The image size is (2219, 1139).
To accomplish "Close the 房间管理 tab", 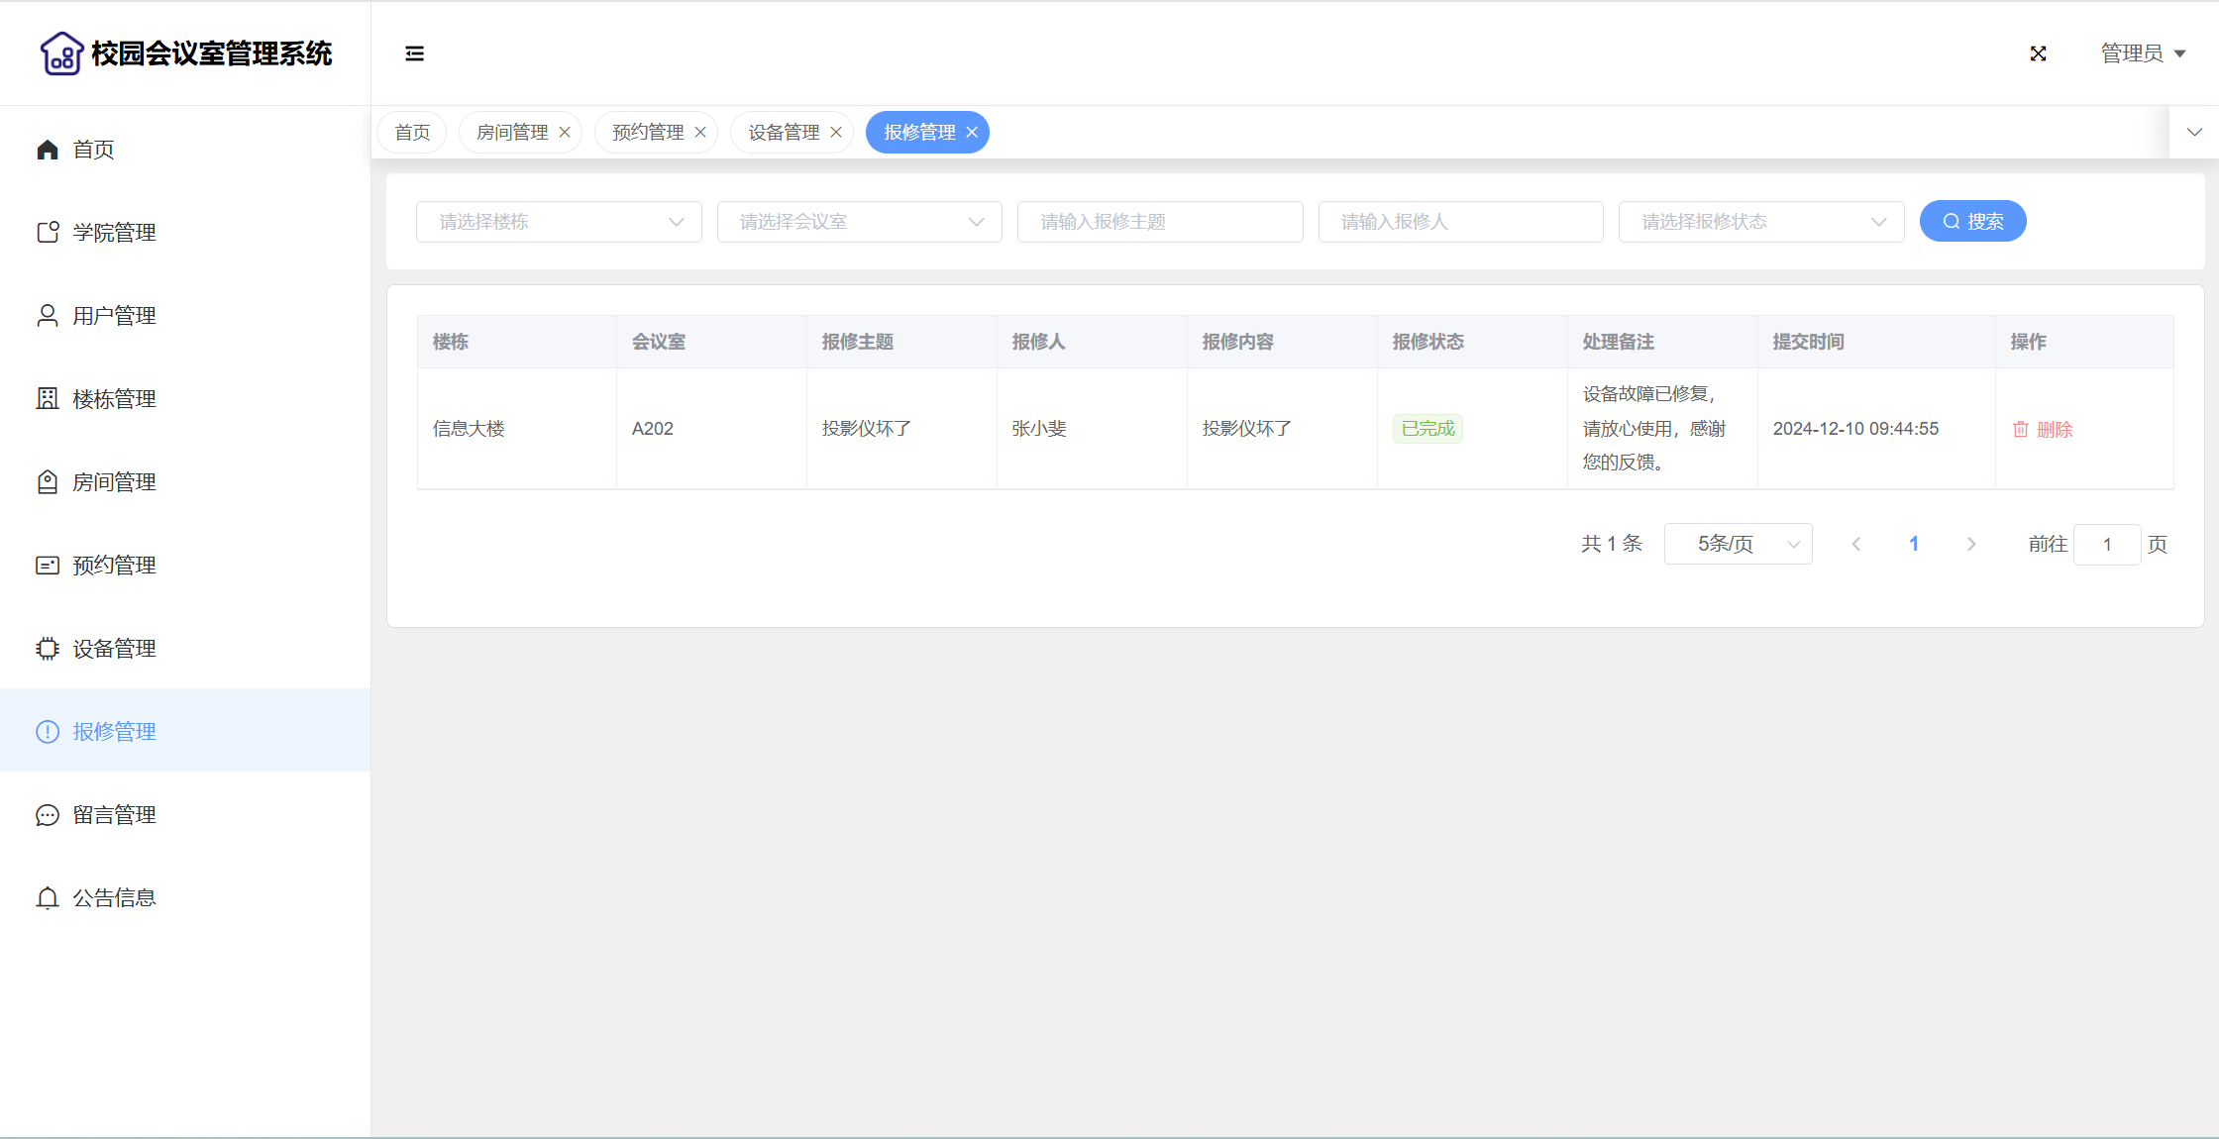I will (x=565, y=133).
